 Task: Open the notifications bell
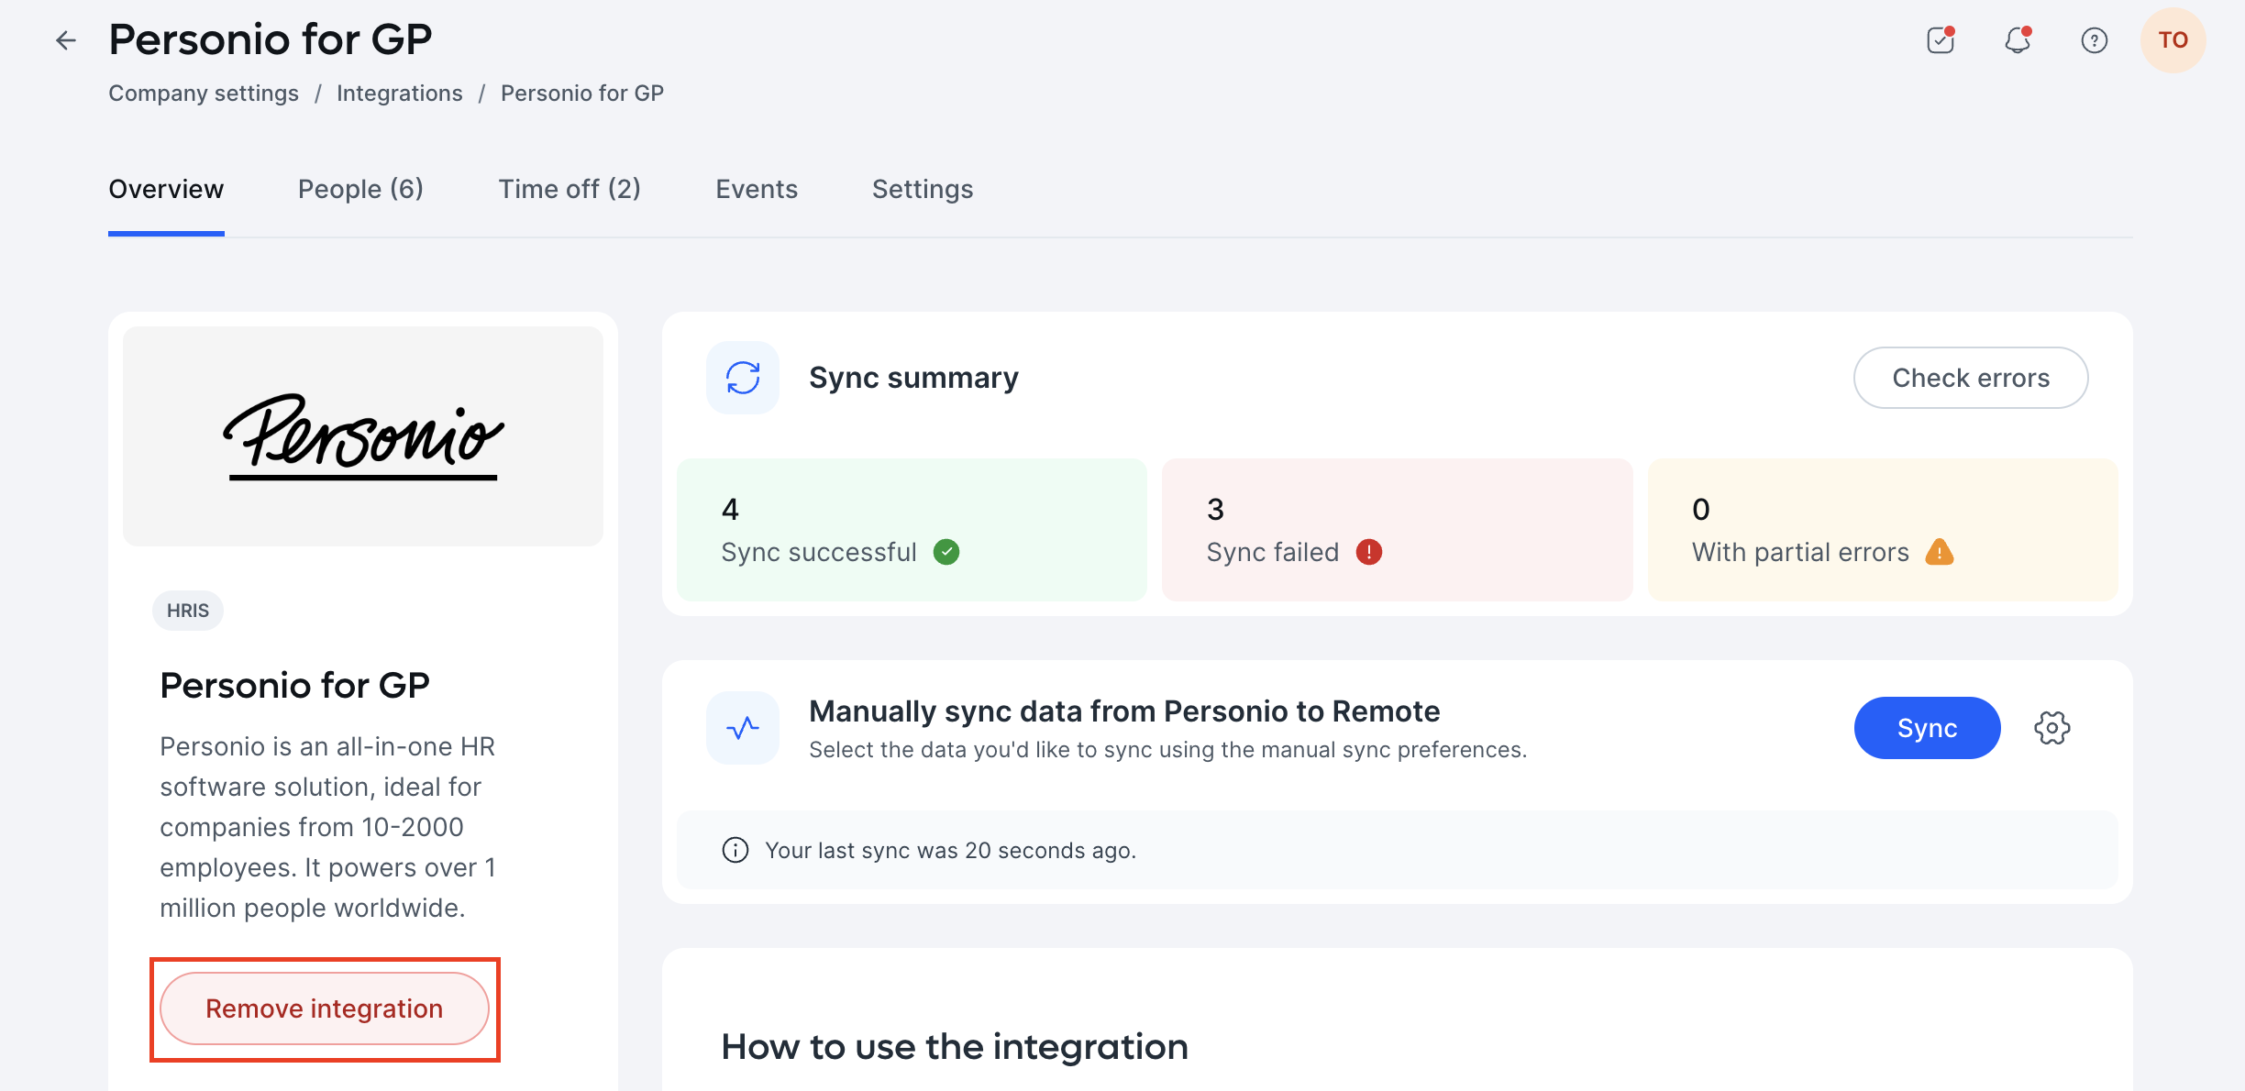[2018, 40]
